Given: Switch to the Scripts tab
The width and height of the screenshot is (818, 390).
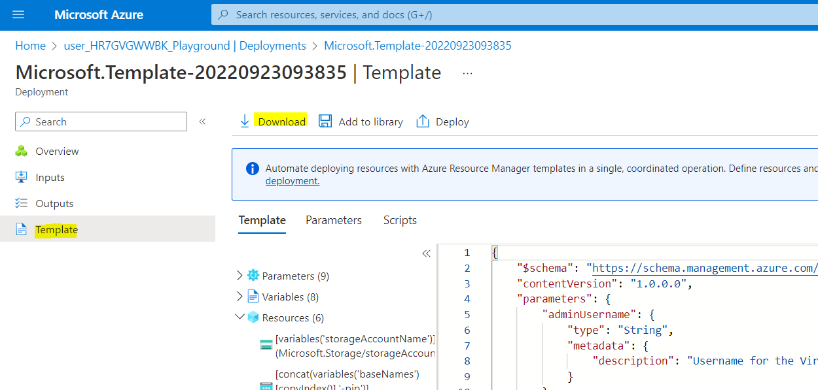Looking at the screenshot, I should click(x=400, y=220).
